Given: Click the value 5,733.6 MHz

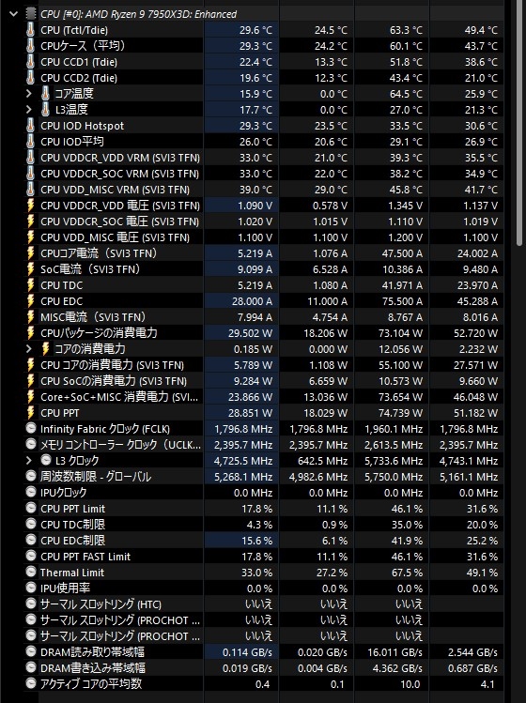Looking at the screenshot, I should point(394,461).
